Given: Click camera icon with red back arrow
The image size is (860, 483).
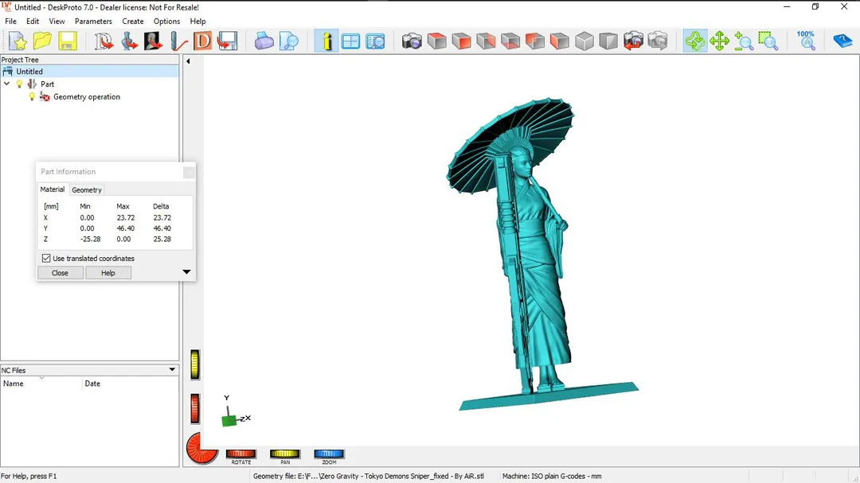Looking at the screenshot, I should pos(634,41).
